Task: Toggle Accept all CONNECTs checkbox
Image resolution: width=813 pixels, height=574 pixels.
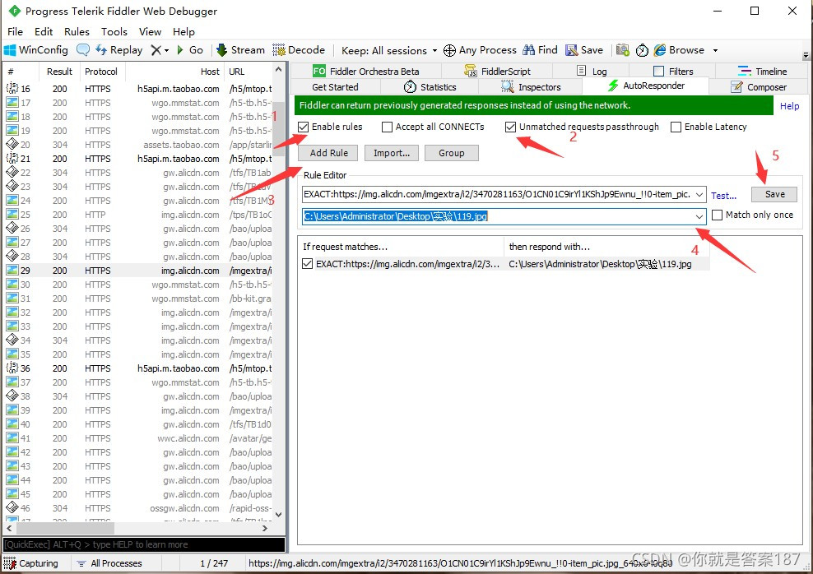Action: click(x=387, y=127)
